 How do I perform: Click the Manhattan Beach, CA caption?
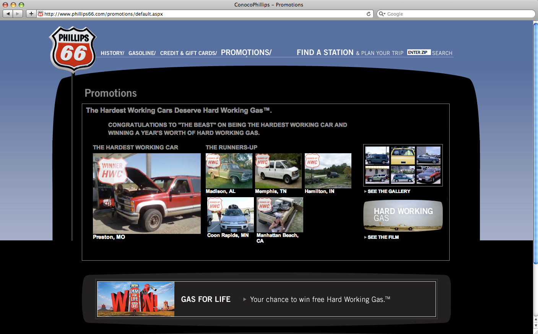coord(278,238)
